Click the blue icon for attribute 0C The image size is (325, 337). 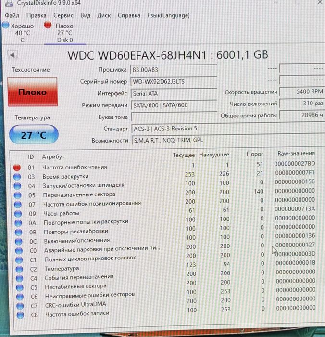(x=19, y=241)
